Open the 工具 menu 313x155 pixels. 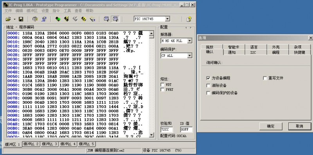click(x=67, y=11)
